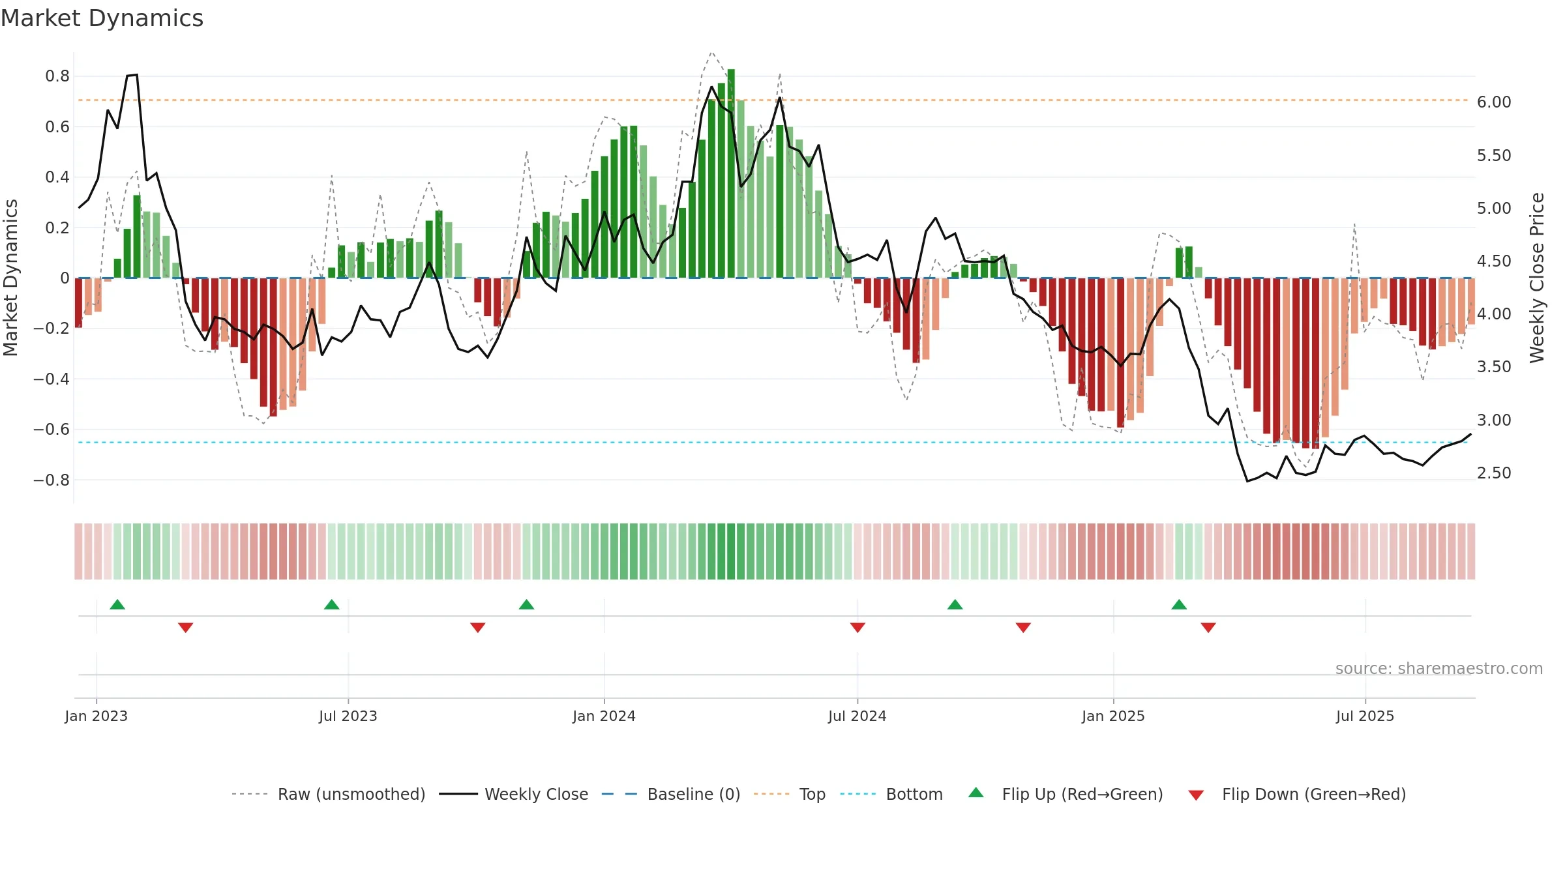Click the −0.8 left axis tick label

[x=51, y=480]
